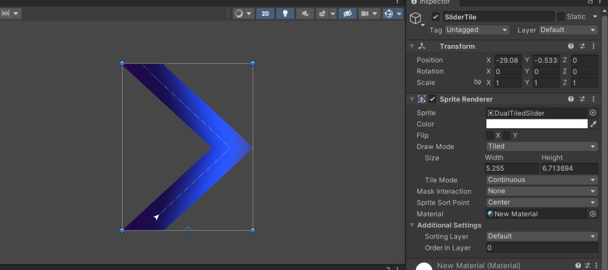
Task: Open Transform help reference icon
Action: [571, 46]
